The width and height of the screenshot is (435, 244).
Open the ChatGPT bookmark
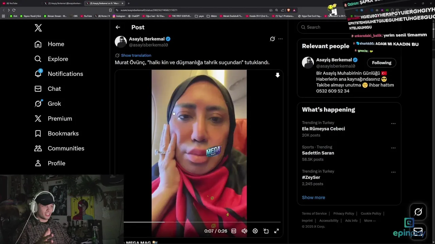coord(134,16)
